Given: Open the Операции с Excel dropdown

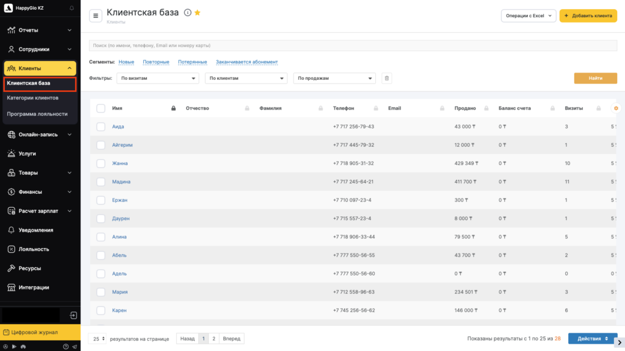Looking at the screenshot, I should click(x=528, y=16).
